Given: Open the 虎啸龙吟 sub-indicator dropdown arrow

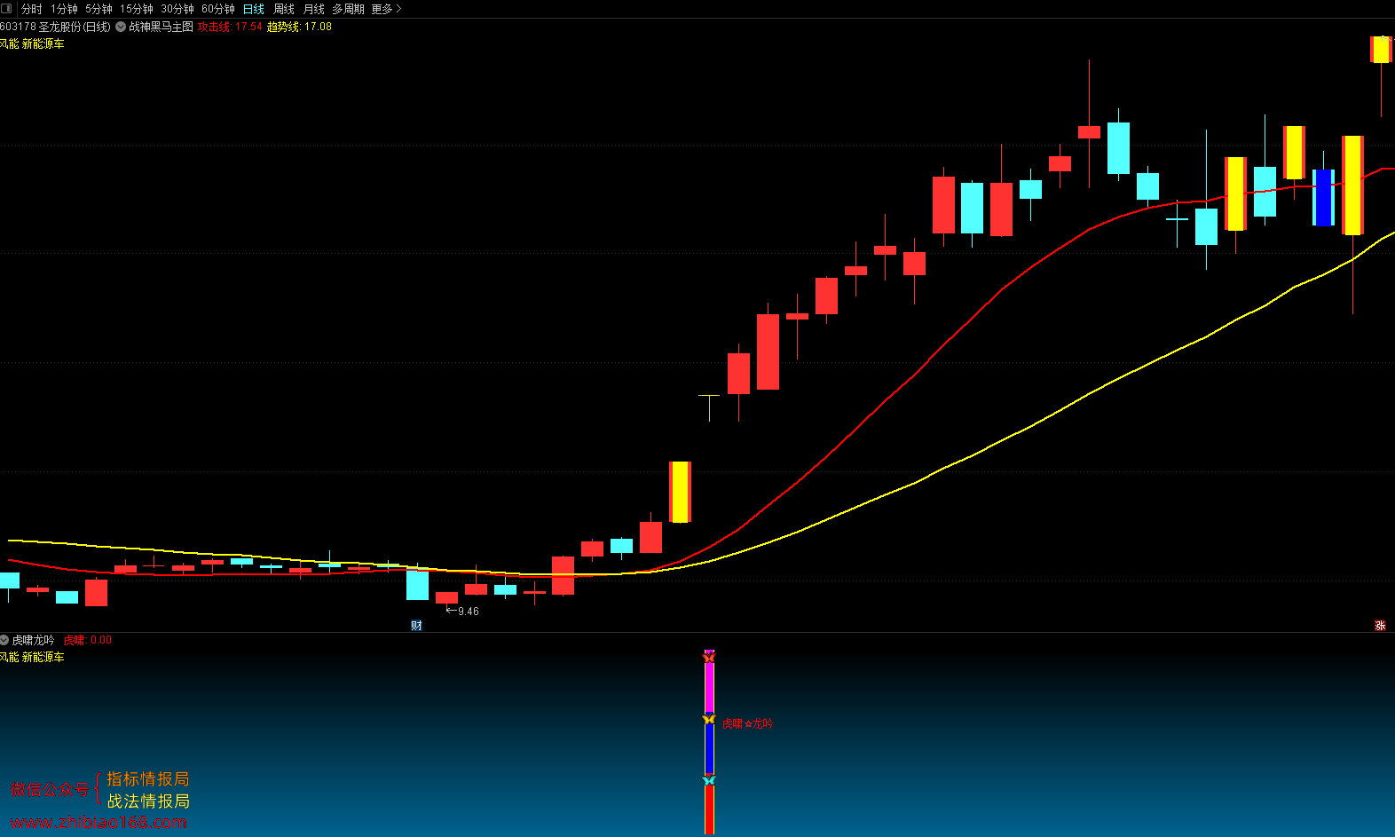Looking at the screenshot, I should tap(4, 640).
